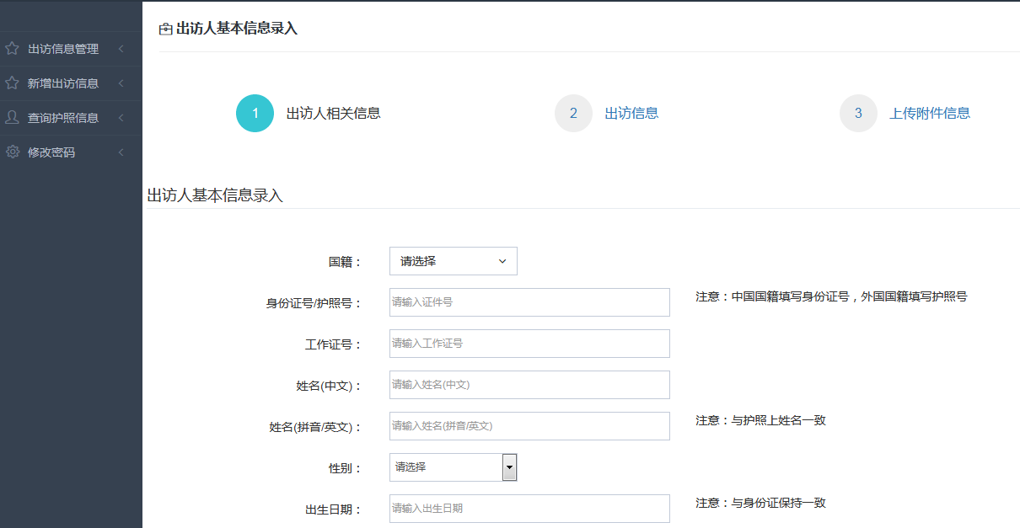
Task: Click the 出生日期 date input field
Action: (x=529, y=509)
